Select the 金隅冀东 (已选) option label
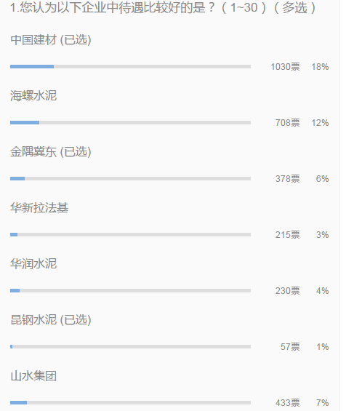Image resolution: width=346 pixels, height=411 pixels. 51,152
